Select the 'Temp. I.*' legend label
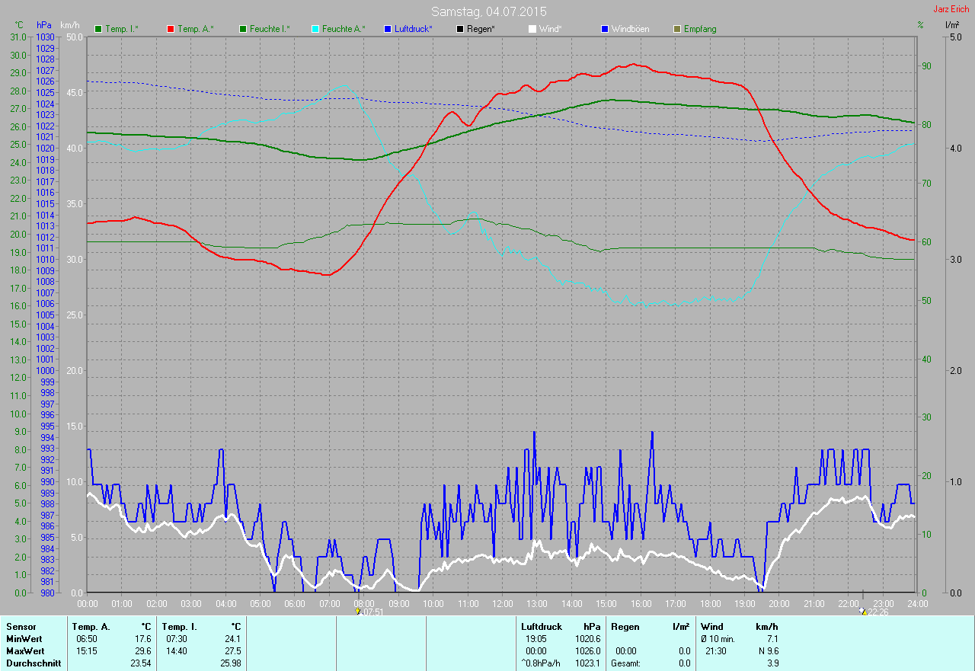Screen dimensions: 975x671 pos(122,29)
